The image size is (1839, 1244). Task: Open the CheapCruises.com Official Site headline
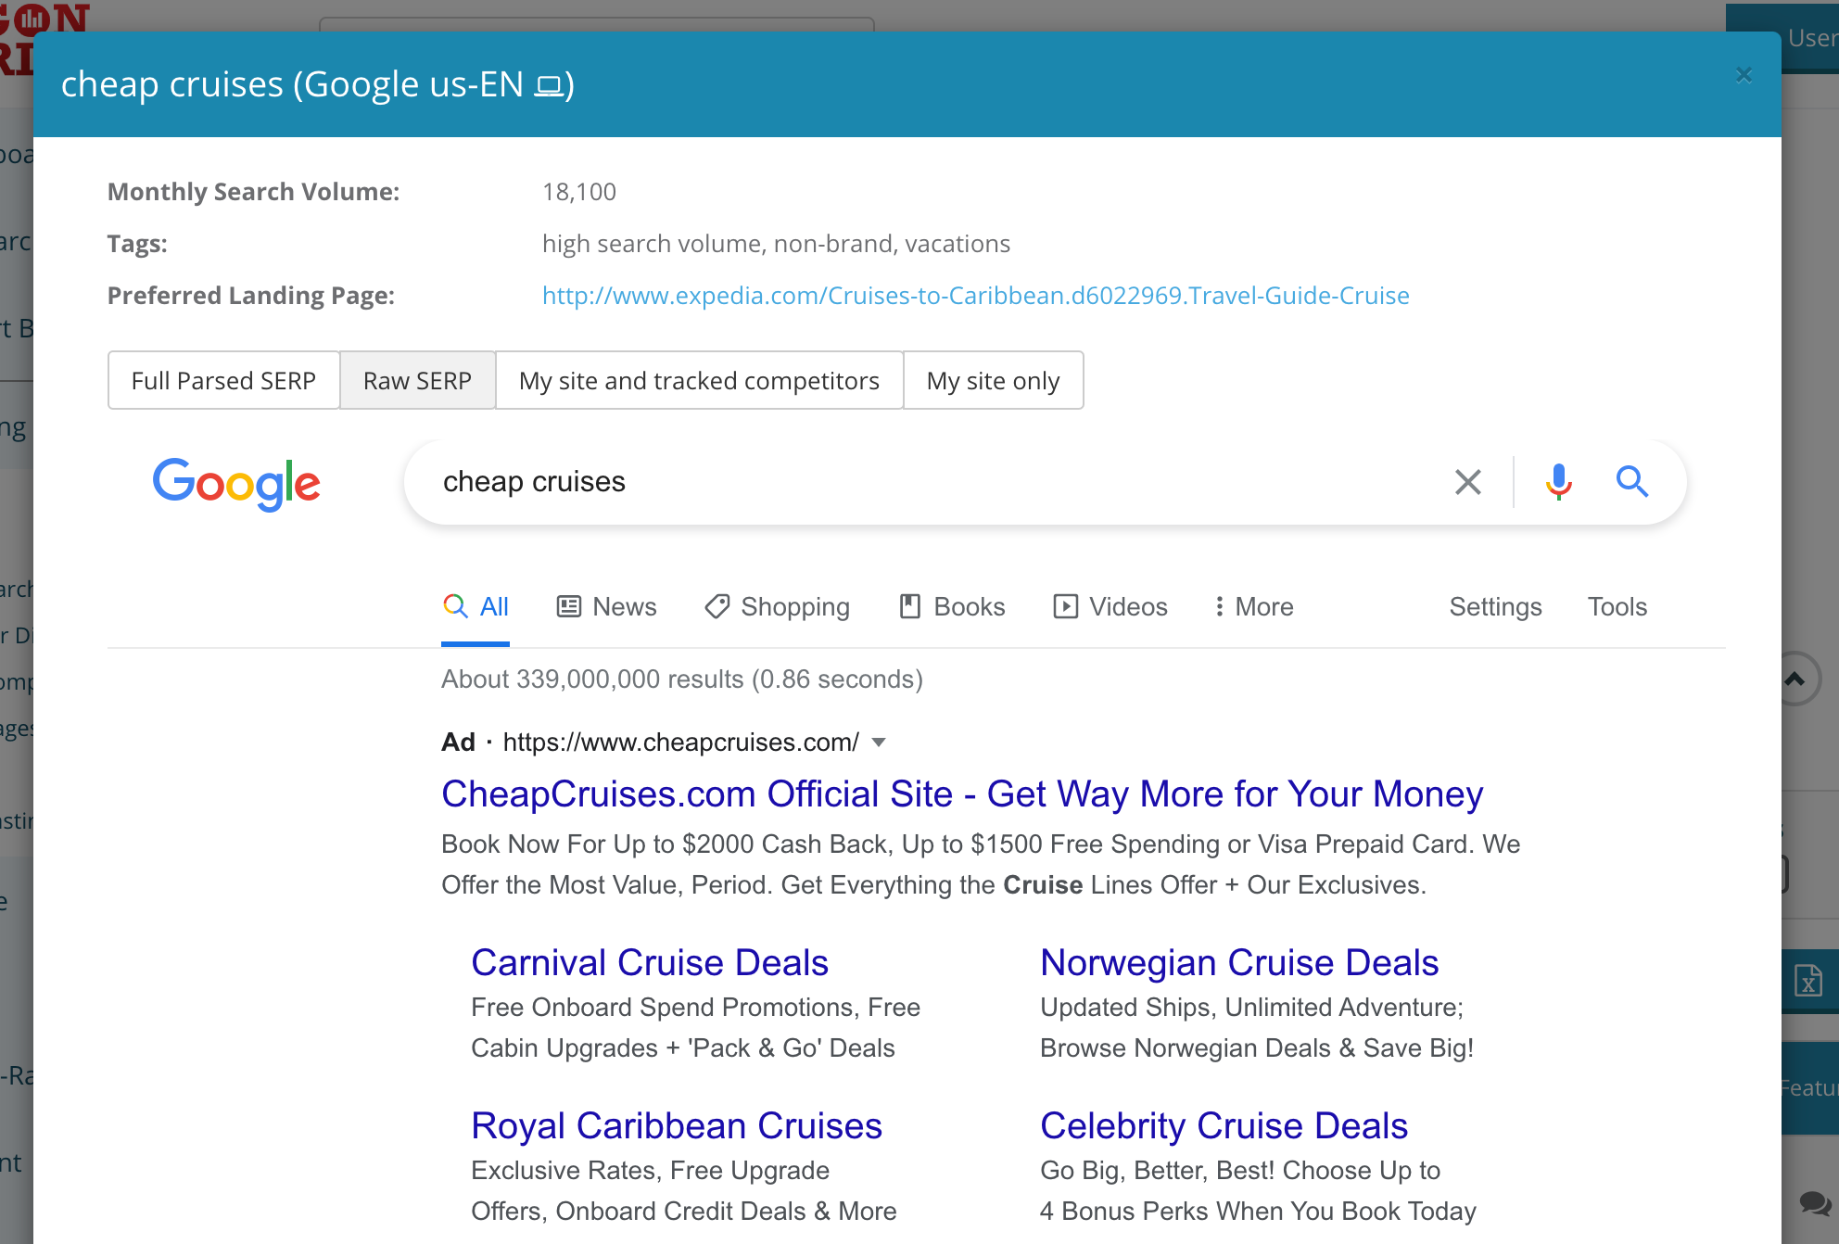pos(961,794)
